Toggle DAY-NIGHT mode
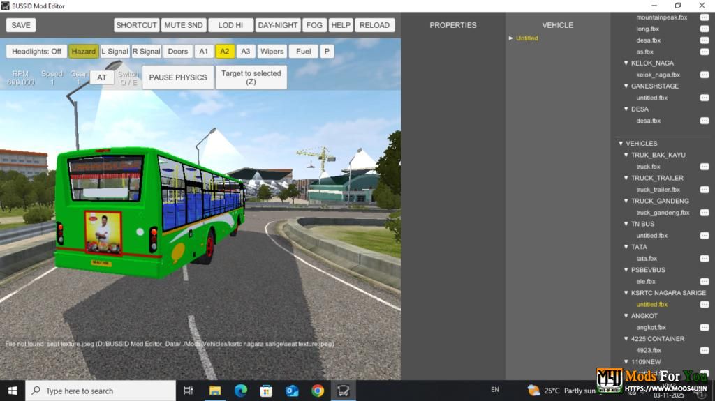 pyautogui.click(x=278, y=25)
